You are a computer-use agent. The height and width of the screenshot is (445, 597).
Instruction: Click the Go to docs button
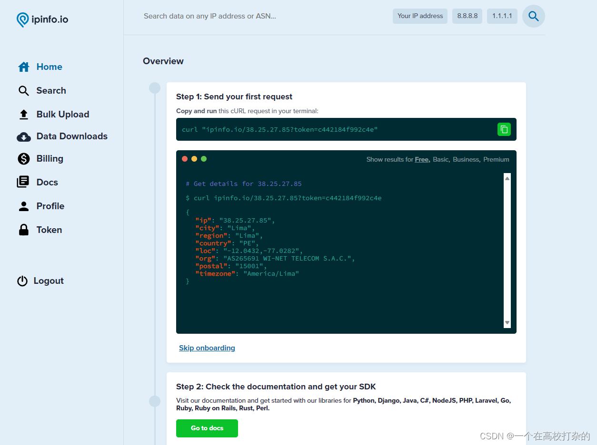(x=207, y=428)
